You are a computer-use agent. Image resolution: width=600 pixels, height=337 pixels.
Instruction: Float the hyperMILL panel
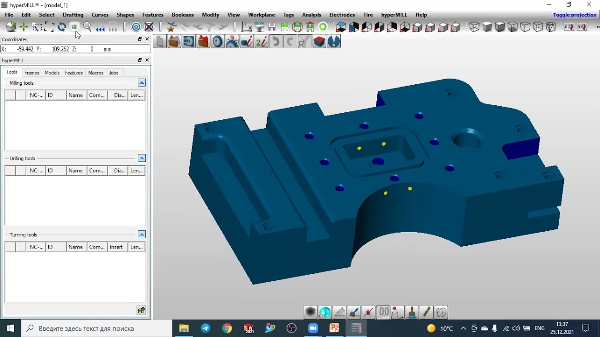[x=140, y=60]
